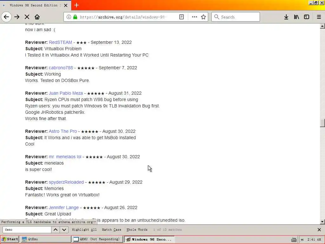The image size is (325, 244).
Task: Open reviewer RedSTEAM's profile
Action: [61, 42]
